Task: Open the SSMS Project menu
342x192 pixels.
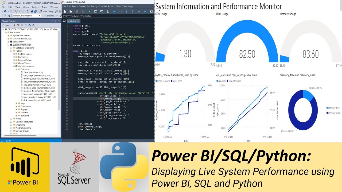Action: [35, 7]
